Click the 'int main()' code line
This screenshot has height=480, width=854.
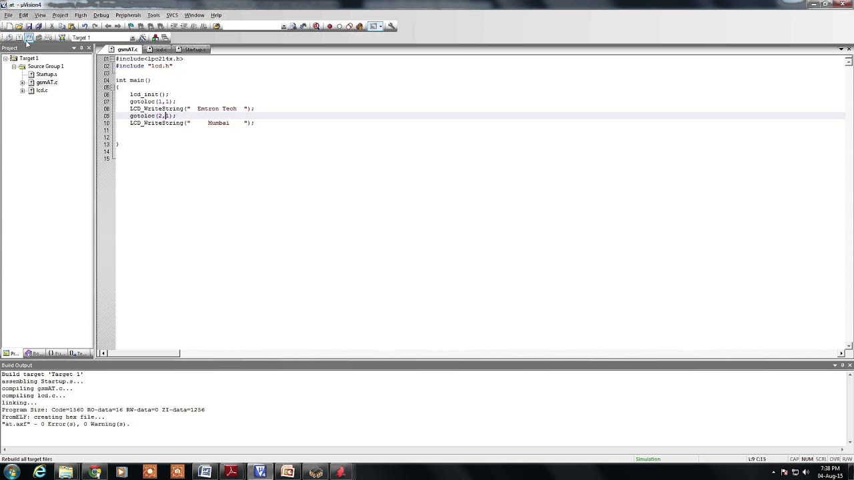tap(133, 80)
